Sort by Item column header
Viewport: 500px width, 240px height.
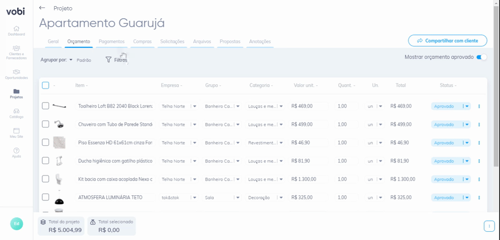(x=81, y=85)
